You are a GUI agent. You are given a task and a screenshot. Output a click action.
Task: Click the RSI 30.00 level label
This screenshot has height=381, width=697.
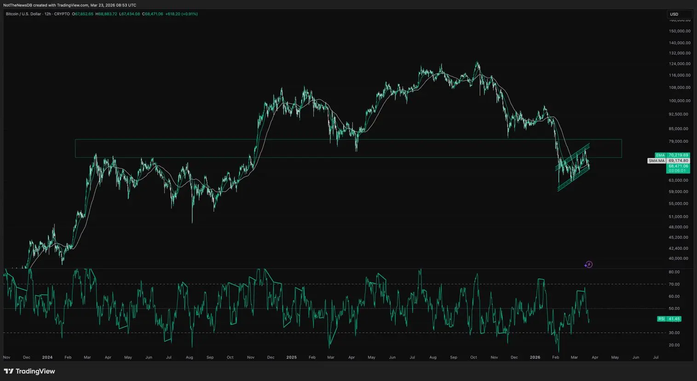pyautogui.click(x=674, y=333)
